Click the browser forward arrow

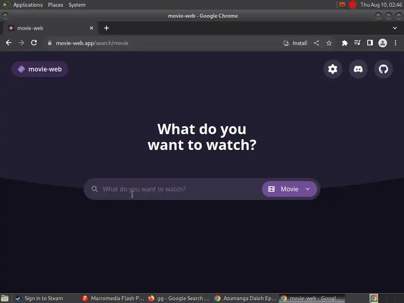21,43
